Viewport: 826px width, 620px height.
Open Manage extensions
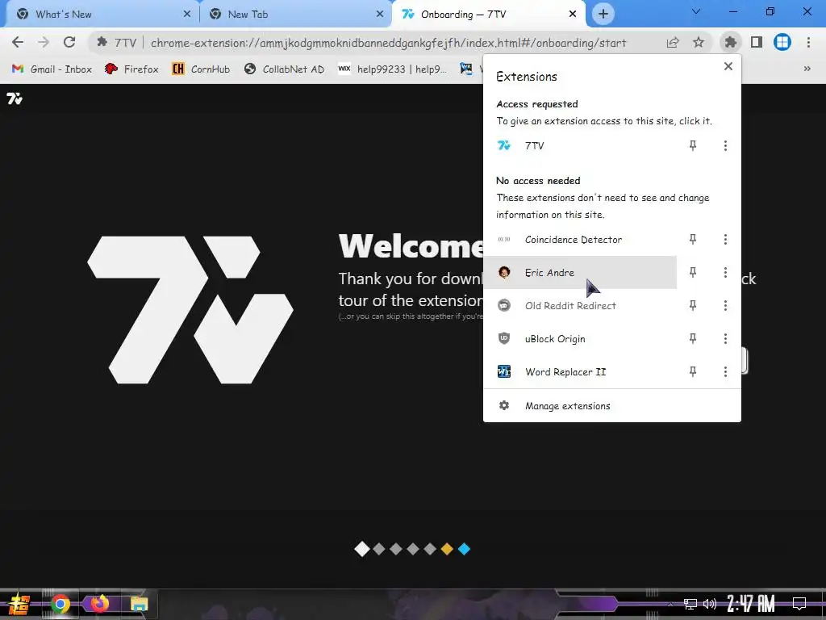612,405
